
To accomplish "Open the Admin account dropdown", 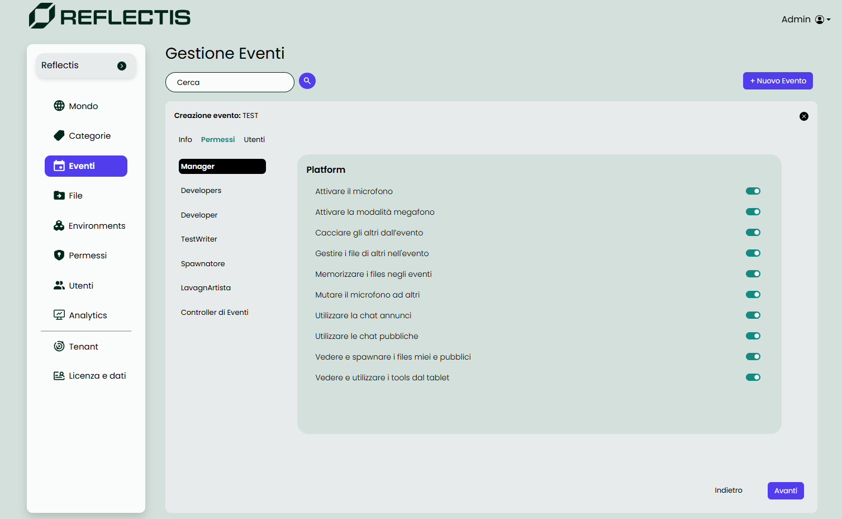I will (x=820, y=18).
